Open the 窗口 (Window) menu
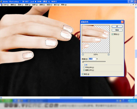 [57, 5]
